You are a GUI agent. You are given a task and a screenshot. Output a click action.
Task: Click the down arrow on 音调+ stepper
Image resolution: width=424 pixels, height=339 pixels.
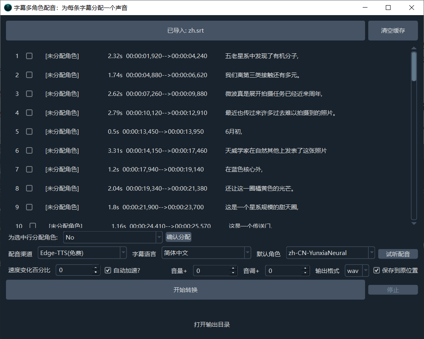pyautogui.click(x=305, y=273)
